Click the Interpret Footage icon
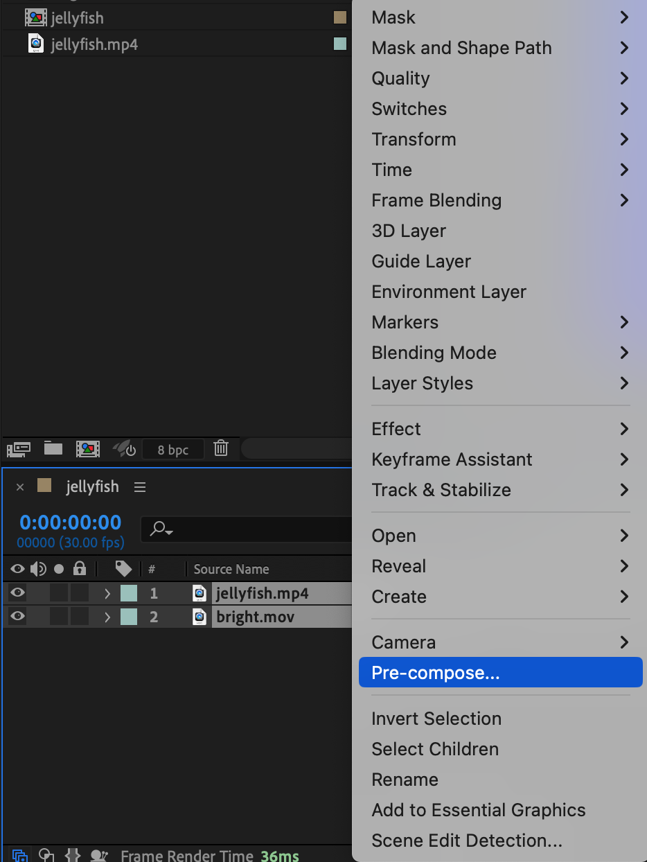Screen dimensions: 647x862 (x=18, y=449)
